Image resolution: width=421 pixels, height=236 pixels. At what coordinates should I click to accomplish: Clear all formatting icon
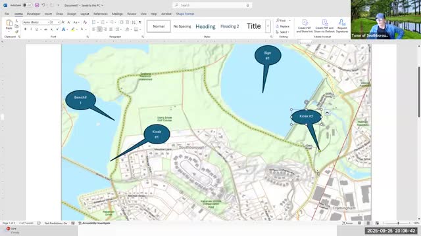point(85,22)
